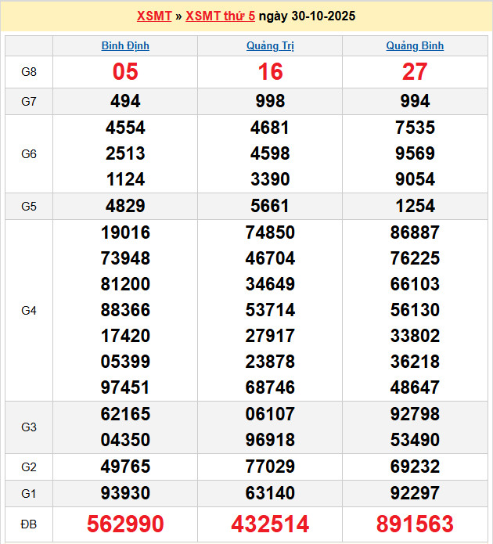
Task: Click the red G8 number 27
Action: pyautogui.click(x=415, y=72)
